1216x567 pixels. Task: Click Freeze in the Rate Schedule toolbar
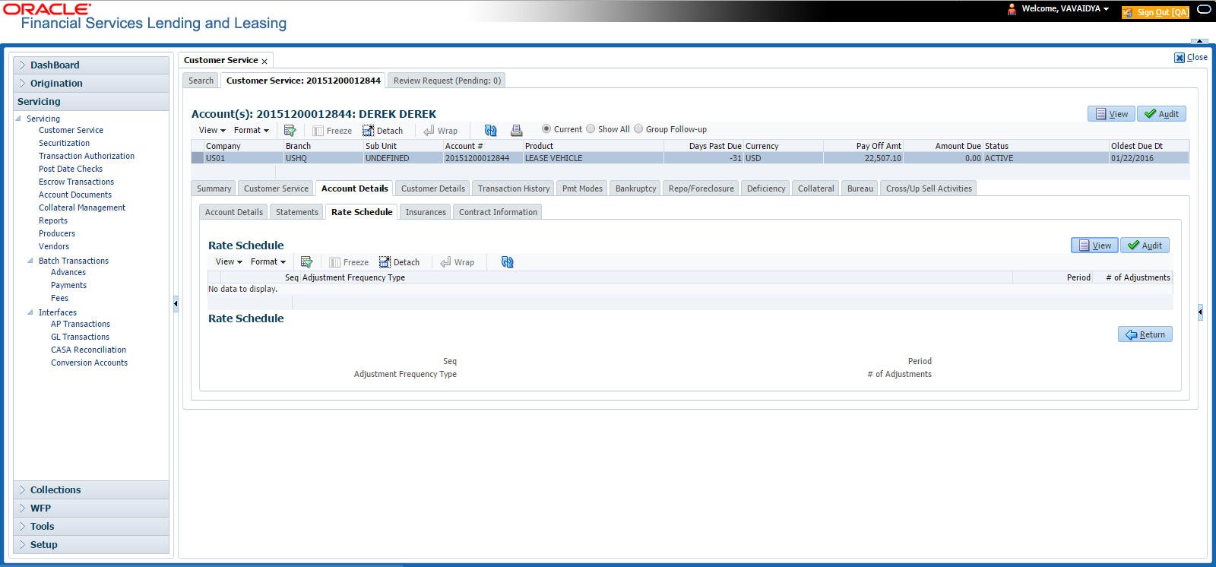point(349,262)
